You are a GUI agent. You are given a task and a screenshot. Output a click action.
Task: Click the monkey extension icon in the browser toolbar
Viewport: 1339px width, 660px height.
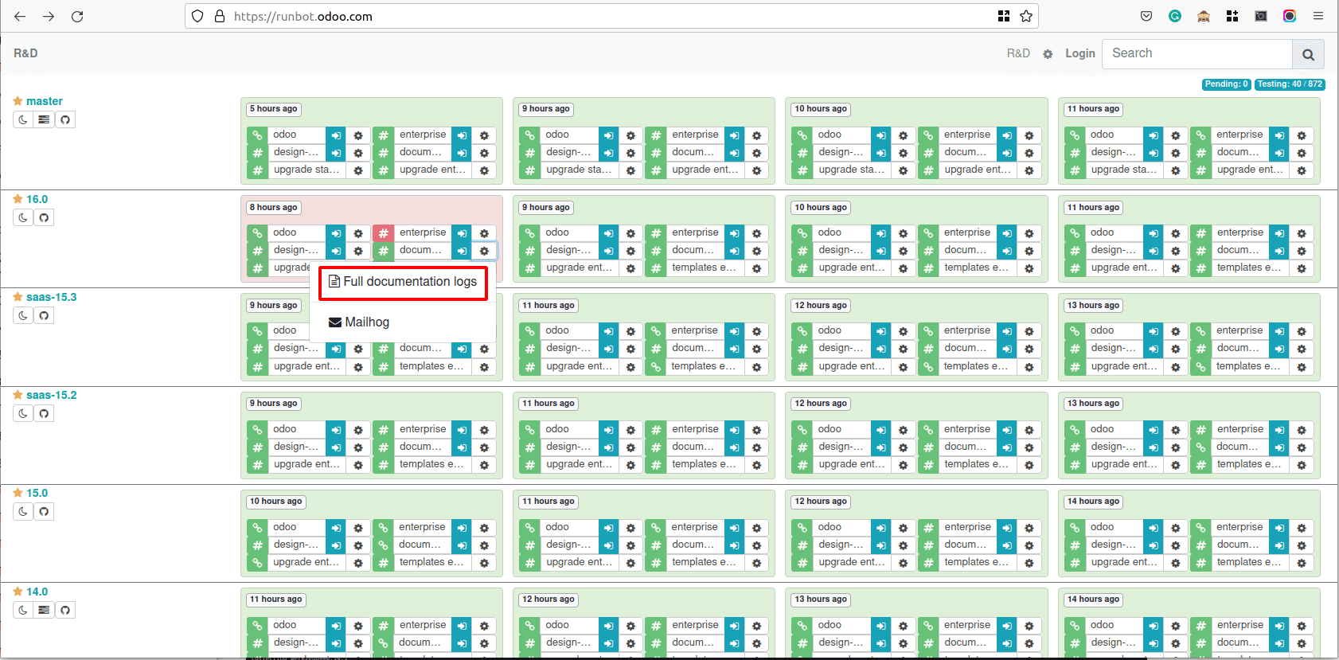coord(1204,16)
